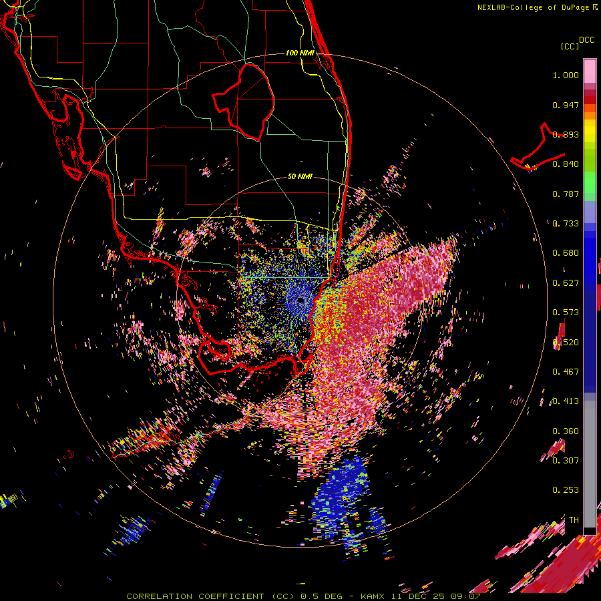Click the TH threshold label
The image size is (601, 601).
point(574,520)
